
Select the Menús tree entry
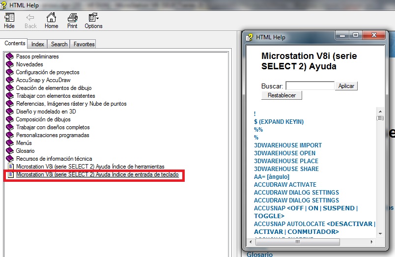coord(24,143)
